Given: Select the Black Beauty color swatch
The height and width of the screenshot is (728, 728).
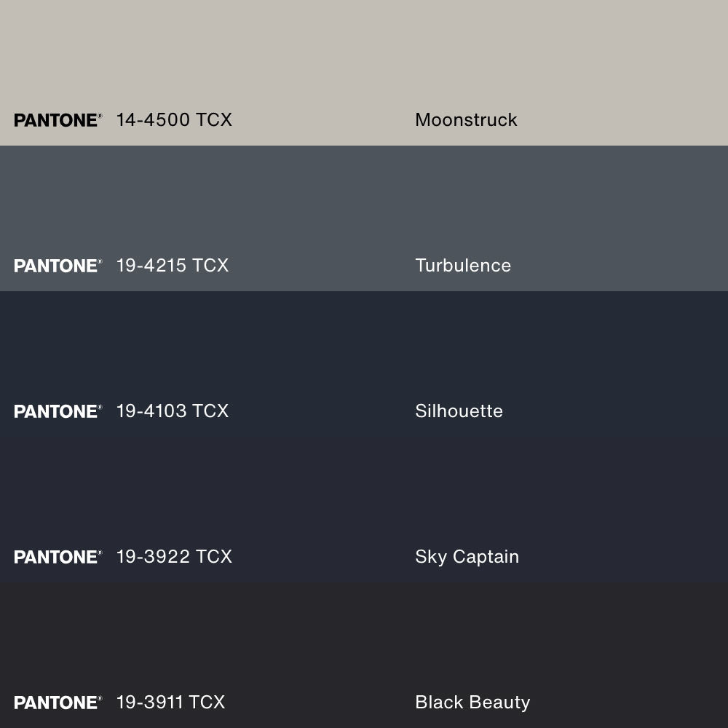Looking at the screenshot, I should [364, 641].
